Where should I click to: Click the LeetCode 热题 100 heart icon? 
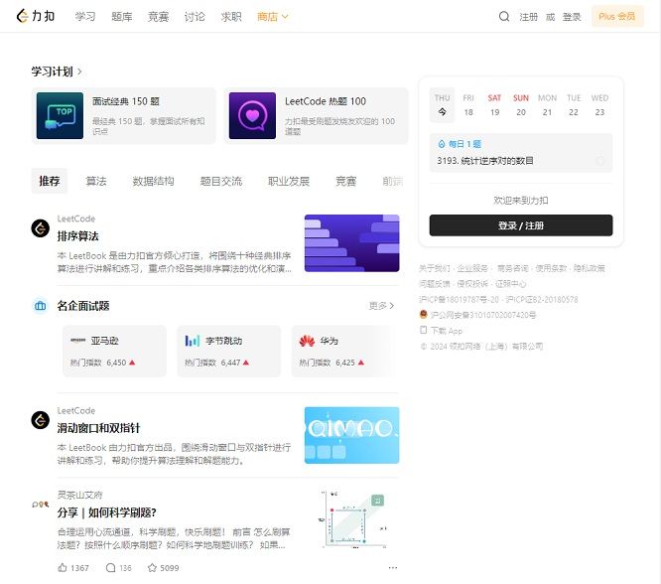click(252, 115)
